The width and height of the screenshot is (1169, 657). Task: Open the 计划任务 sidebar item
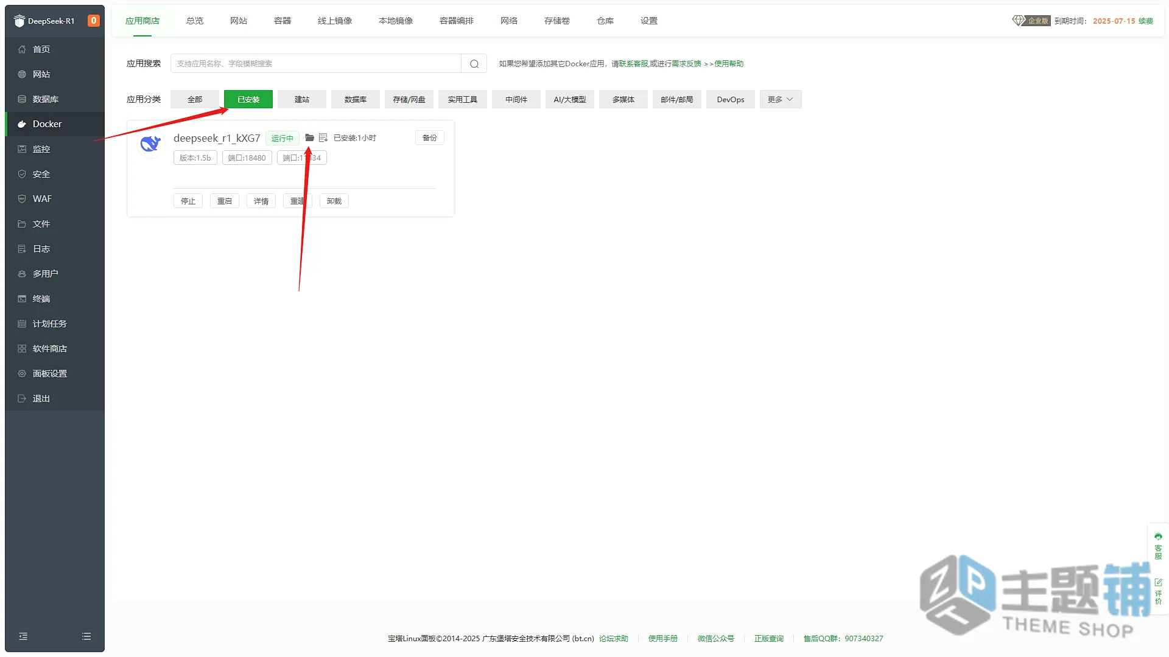[55, 324]
